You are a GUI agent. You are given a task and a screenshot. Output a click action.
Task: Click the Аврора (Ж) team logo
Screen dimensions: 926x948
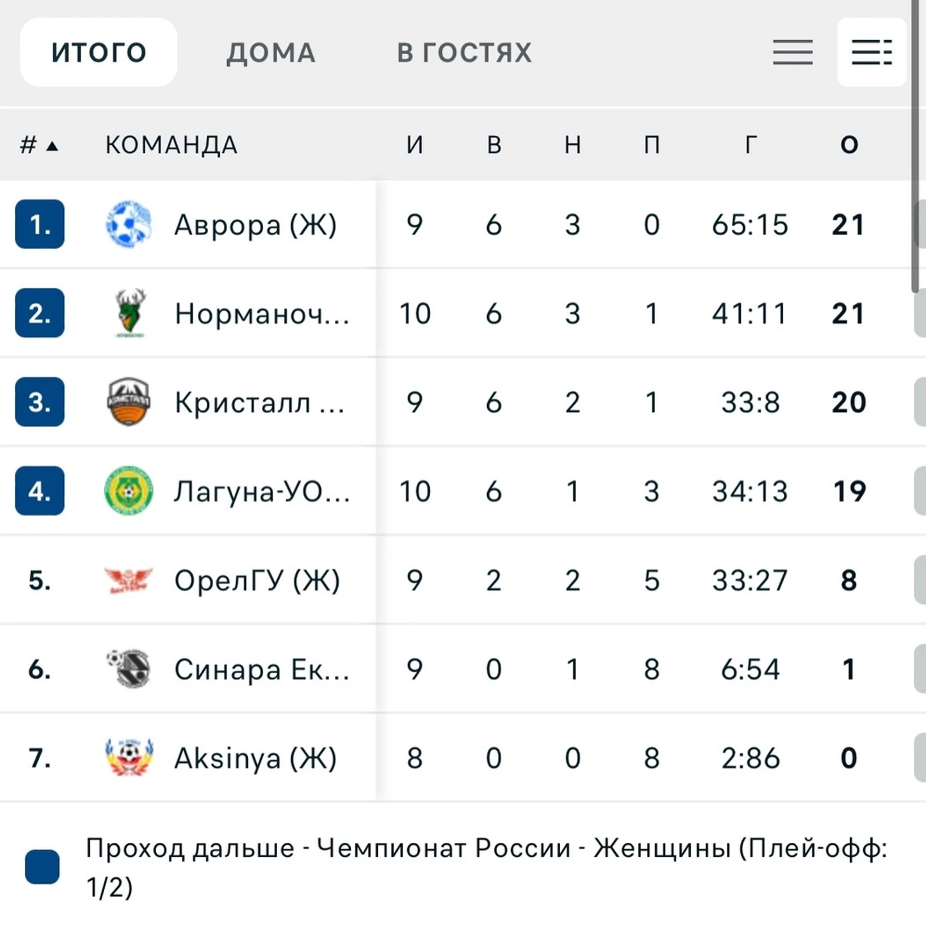tap(129, 224)
